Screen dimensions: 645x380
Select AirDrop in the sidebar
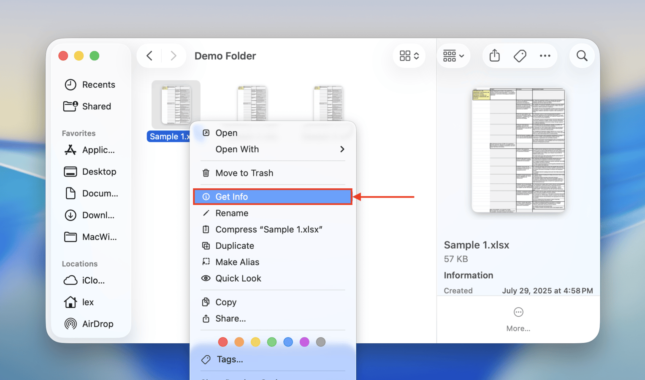[x=98, y=324]
